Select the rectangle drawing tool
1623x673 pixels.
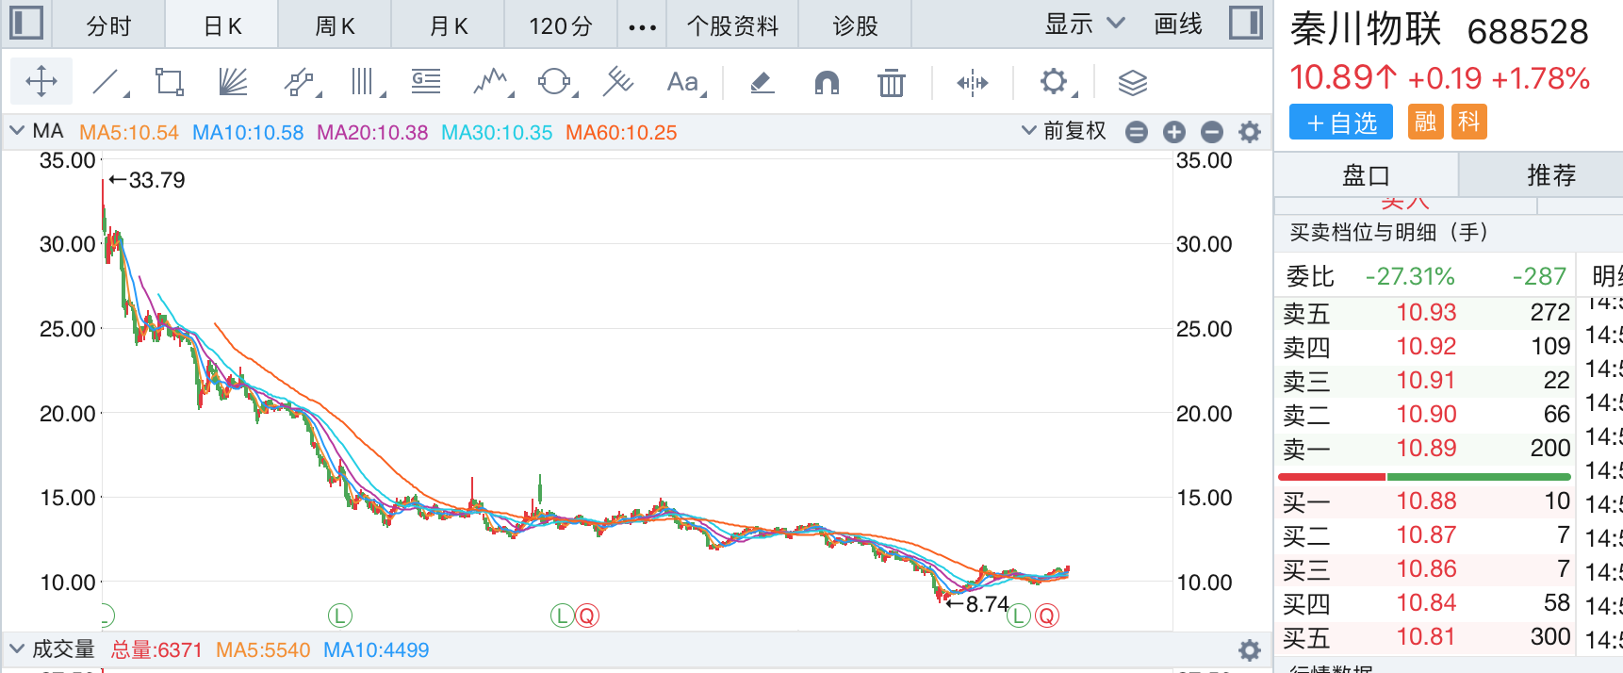tap(170, 82)
